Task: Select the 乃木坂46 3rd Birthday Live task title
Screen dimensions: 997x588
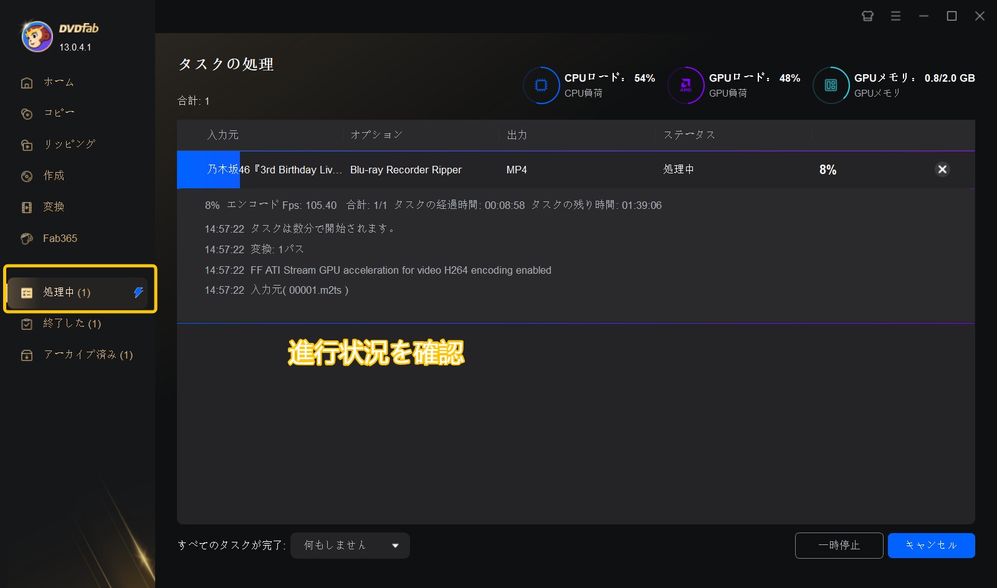Action: coord(275,170)
